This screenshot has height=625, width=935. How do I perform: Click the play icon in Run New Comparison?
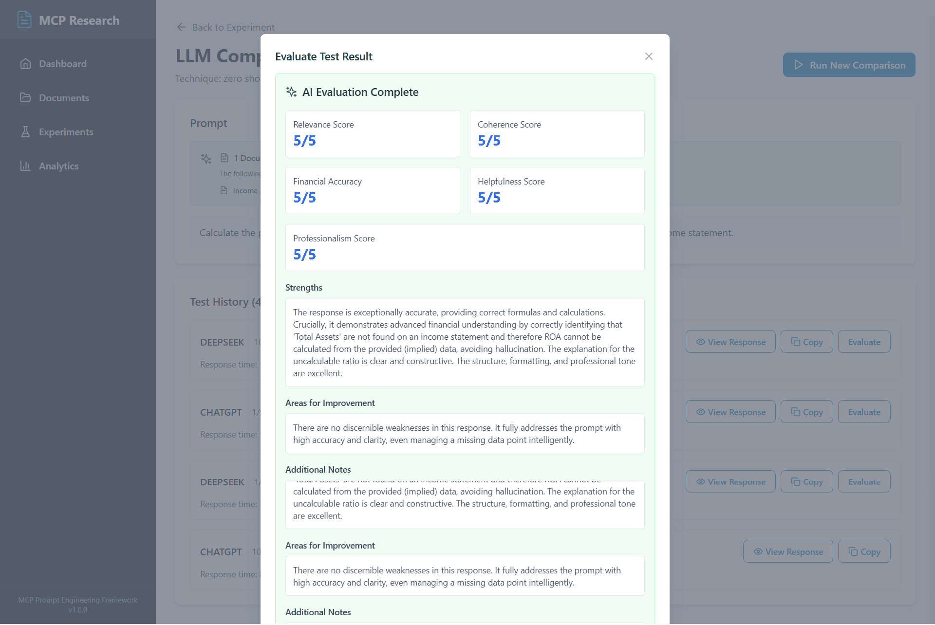point(798,65)
